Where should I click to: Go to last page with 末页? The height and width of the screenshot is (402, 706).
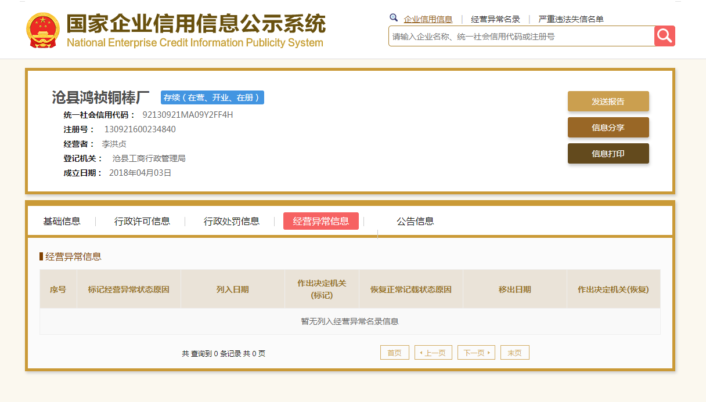[515, 353]
